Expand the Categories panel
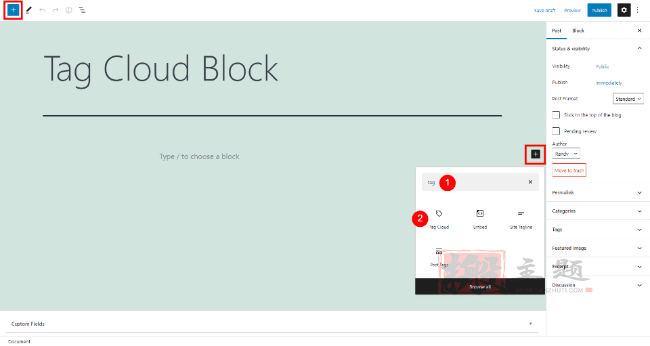650x346 pixels. tap(599, 211)
